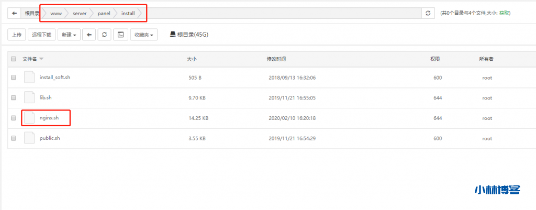
Task: Sort by 文件名 column arrow
Action: click(x=41, y=59)
